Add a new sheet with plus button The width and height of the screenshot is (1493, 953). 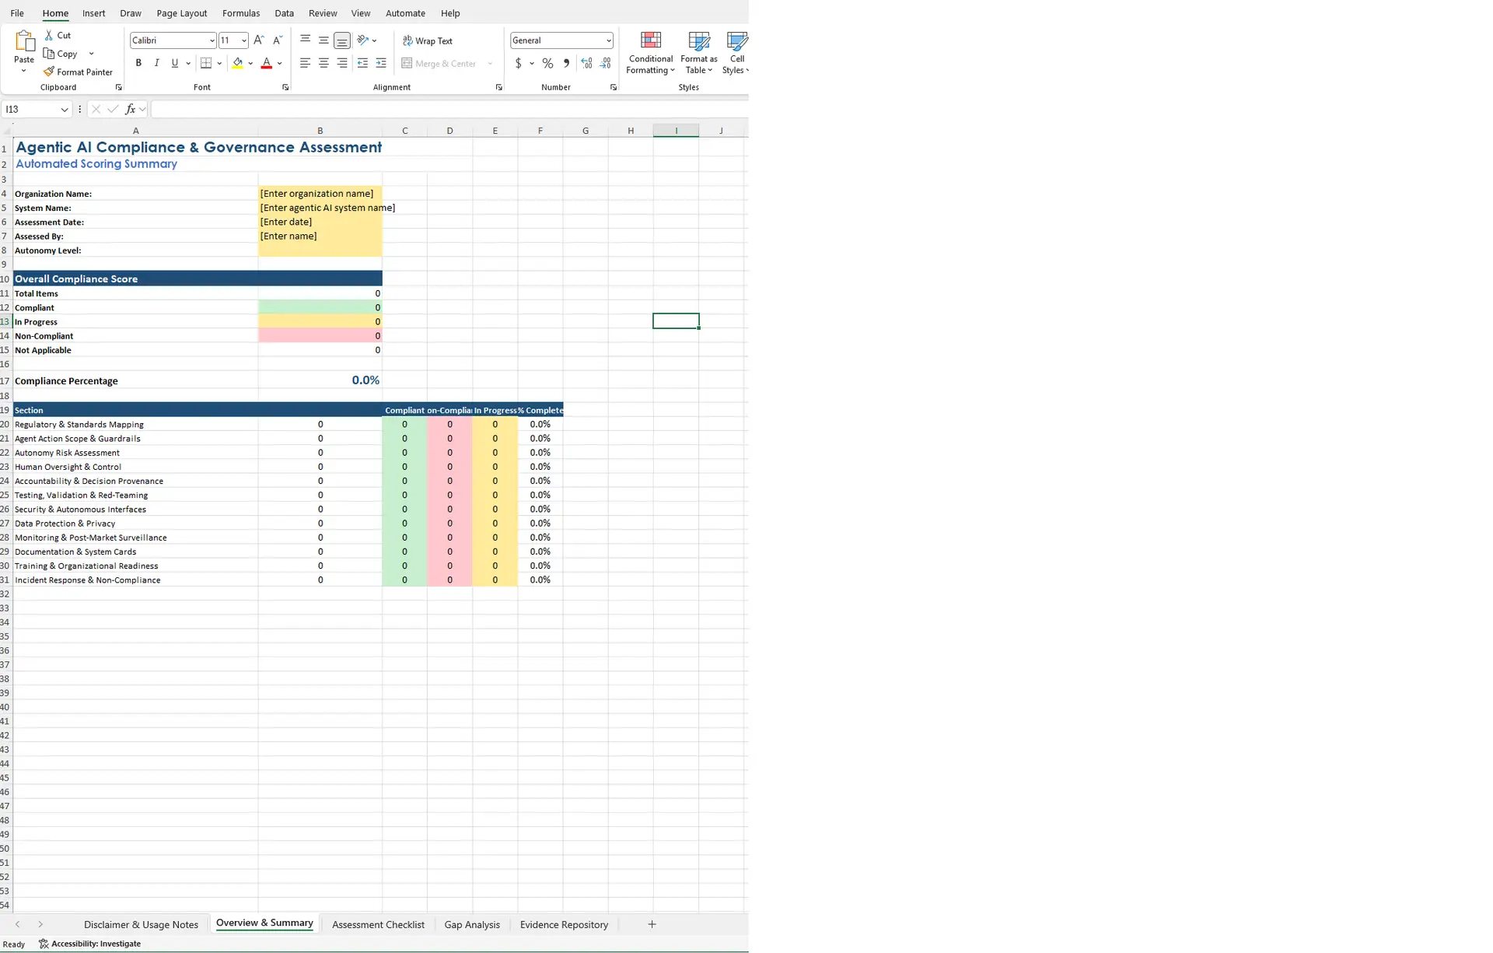[x=652, y=924]
